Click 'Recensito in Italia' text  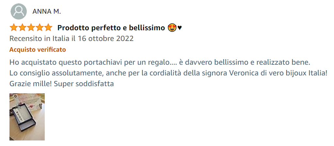pos(40,38)
